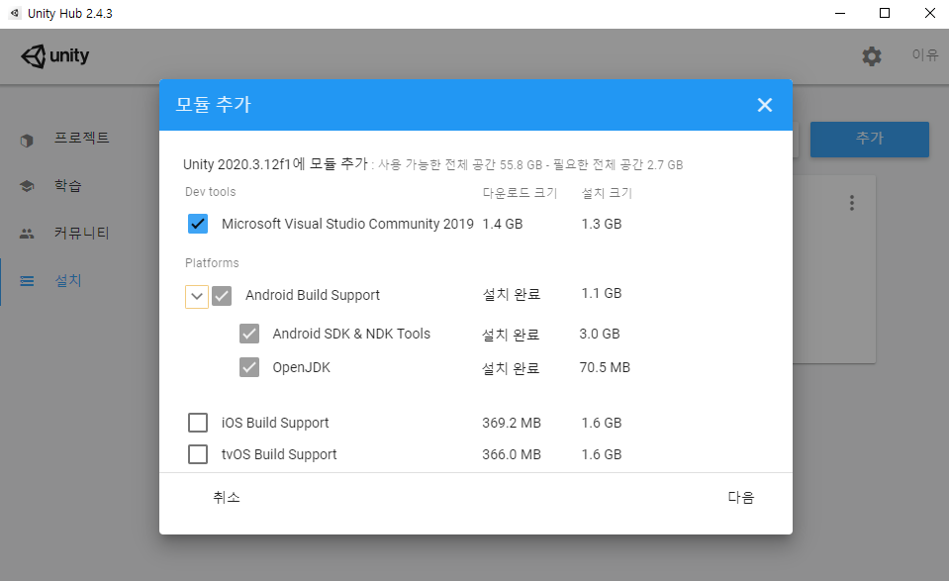949x581 pixels.
Task: Click the Android Build Support label
Action: coord(313,295)
